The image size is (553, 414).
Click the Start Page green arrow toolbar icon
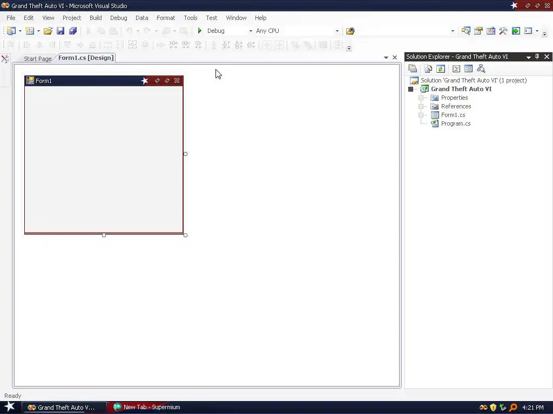(x=516, y=31)
